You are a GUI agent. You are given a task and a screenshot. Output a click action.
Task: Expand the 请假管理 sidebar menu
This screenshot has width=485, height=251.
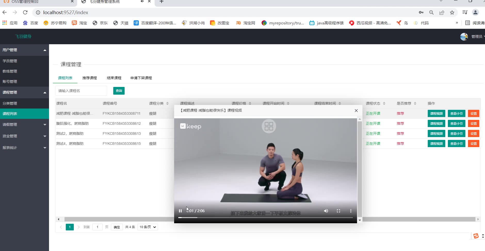tap(25, 124)
